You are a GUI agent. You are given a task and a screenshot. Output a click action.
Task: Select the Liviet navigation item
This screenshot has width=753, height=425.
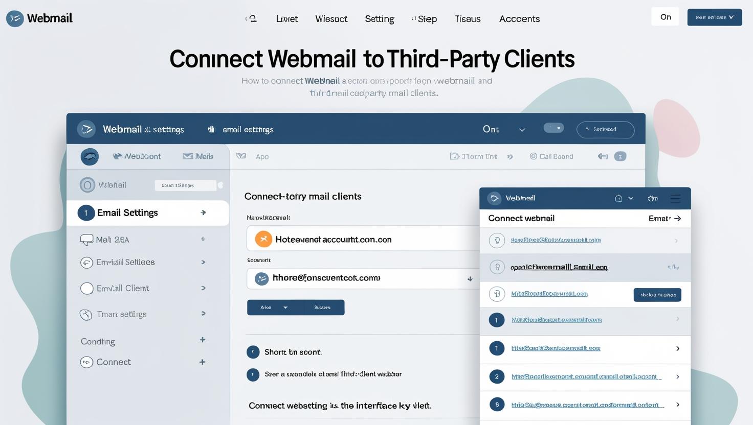[x=286, y=19]
